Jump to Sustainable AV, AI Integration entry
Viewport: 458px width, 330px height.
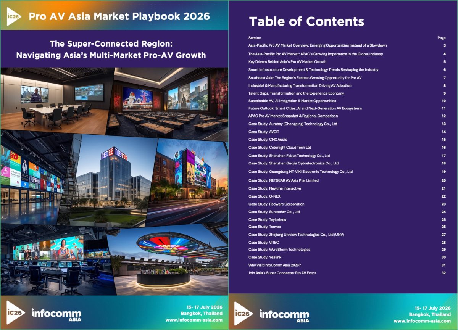292,101
